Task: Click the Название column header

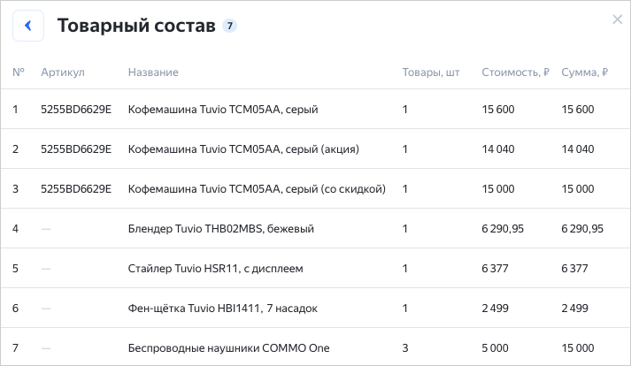Action: point(153,72)
